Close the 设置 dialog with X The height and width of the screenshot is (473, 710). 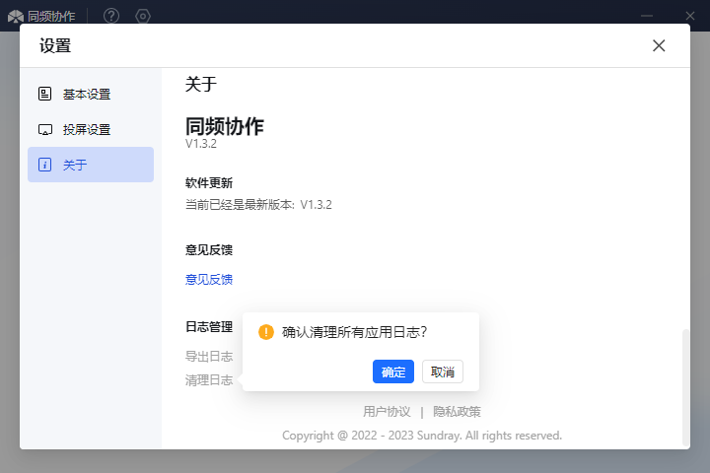(x=659, y=45)
